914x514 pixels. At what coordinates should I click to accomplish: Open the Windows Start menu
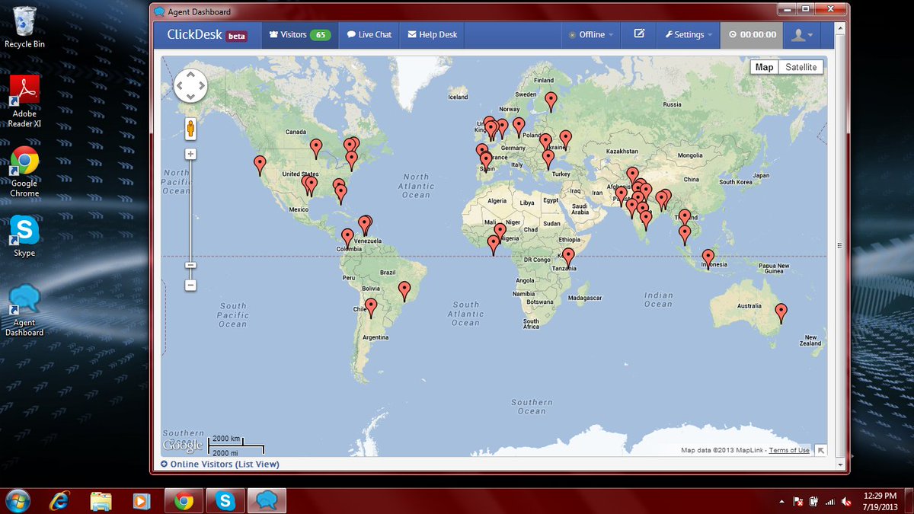click(18, 500)
